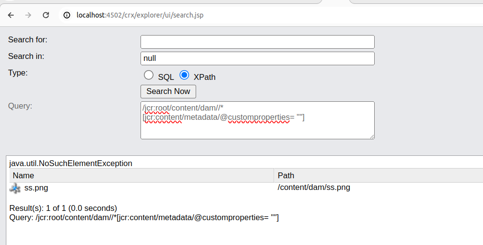Image resolution: width=483 pixels, height=245 pixels.
Task: Focus the Query text area
Action: tap(257, 128)
